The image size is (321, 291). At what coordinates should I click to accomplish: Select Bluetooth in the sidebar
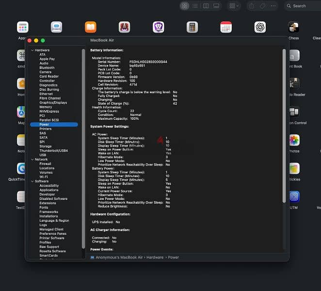(47, 67)
